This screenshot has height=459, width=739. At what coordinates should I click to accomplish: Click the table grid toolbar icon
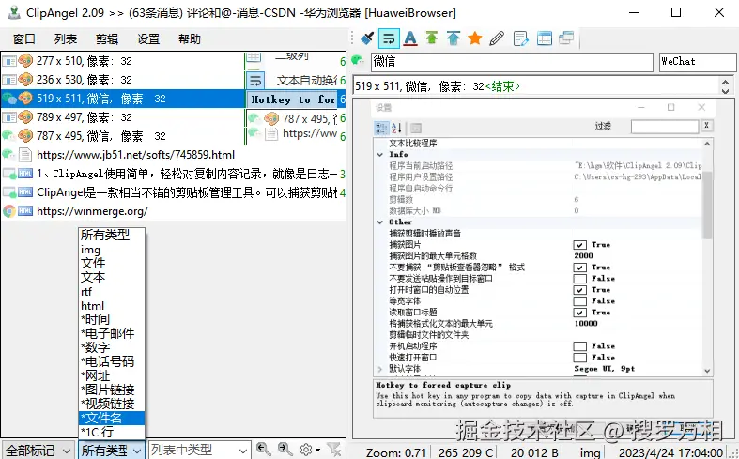coord(544,38)
